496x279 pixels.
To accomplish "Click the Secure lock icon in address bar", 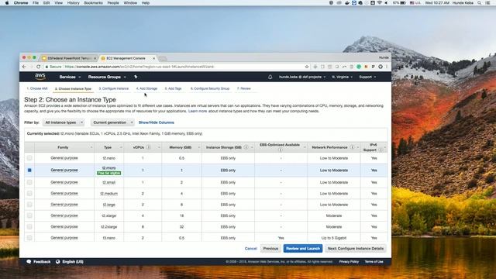I will [x=46, y=67].
